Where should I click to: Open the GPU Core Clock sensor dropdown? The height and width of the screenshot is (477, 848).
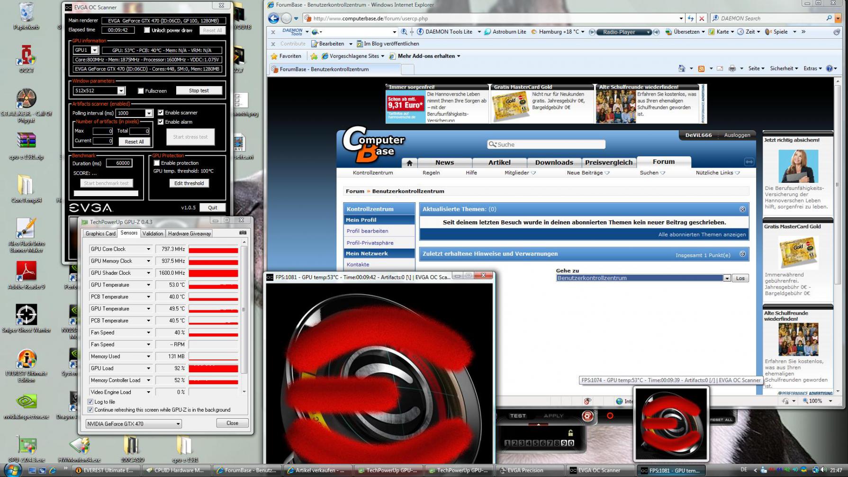(x=148, y=249)
